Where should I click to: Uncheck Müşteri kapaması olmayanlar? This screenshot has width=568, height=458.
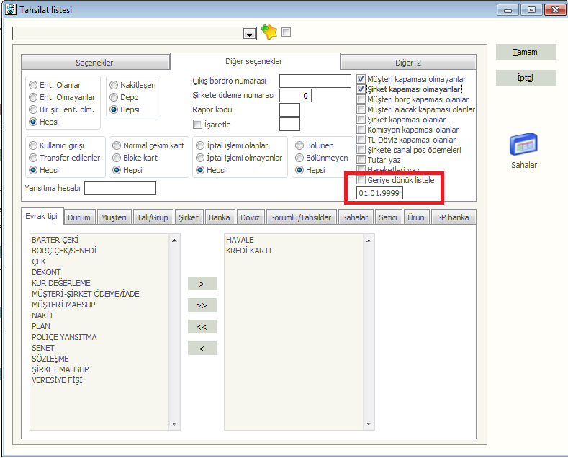361,79
